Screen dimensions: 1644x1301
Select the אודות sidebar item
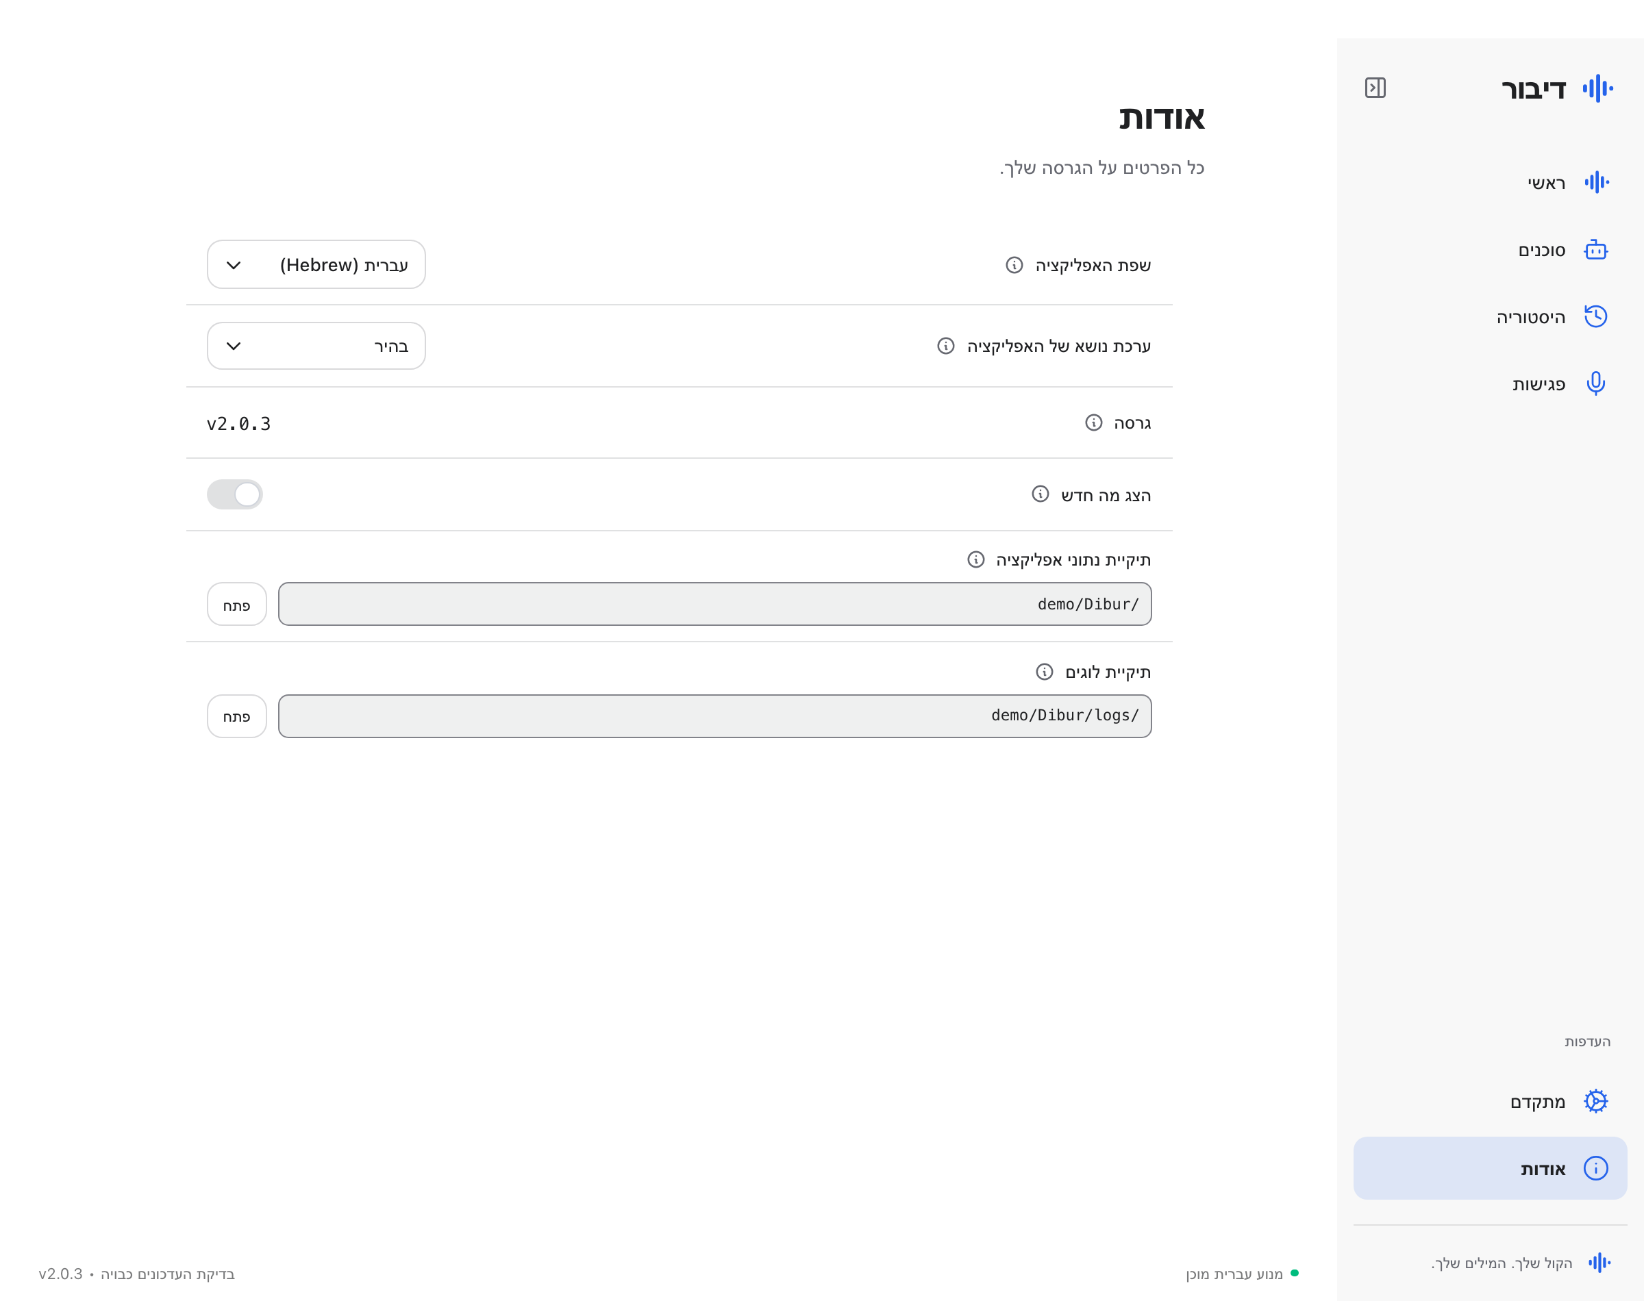[x=1490, y=1167]
